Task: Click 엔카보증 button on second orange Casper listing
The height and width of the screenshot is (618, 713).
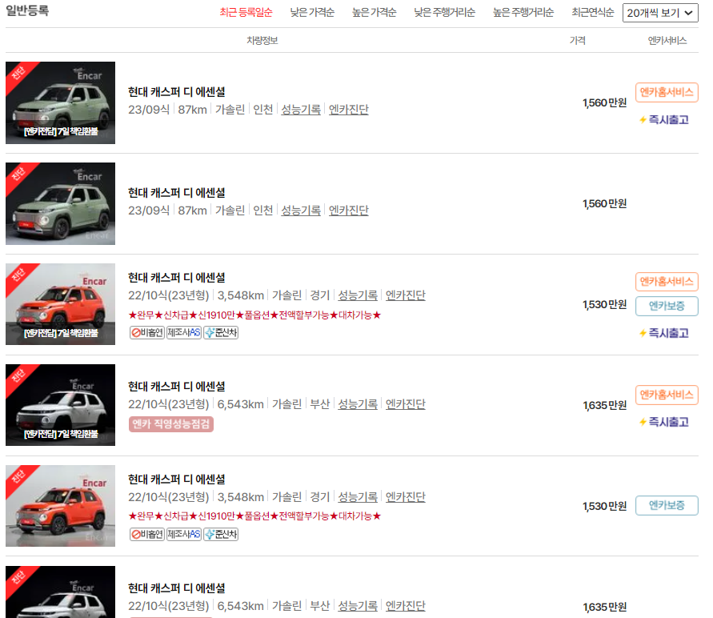Action: click(x=667, y=505)
